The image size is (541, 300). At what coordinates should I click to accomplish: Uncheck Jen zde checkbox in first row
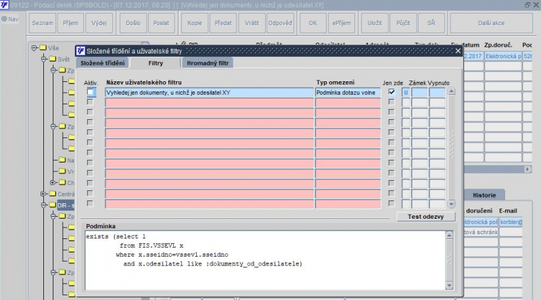(x=392, y=93)
